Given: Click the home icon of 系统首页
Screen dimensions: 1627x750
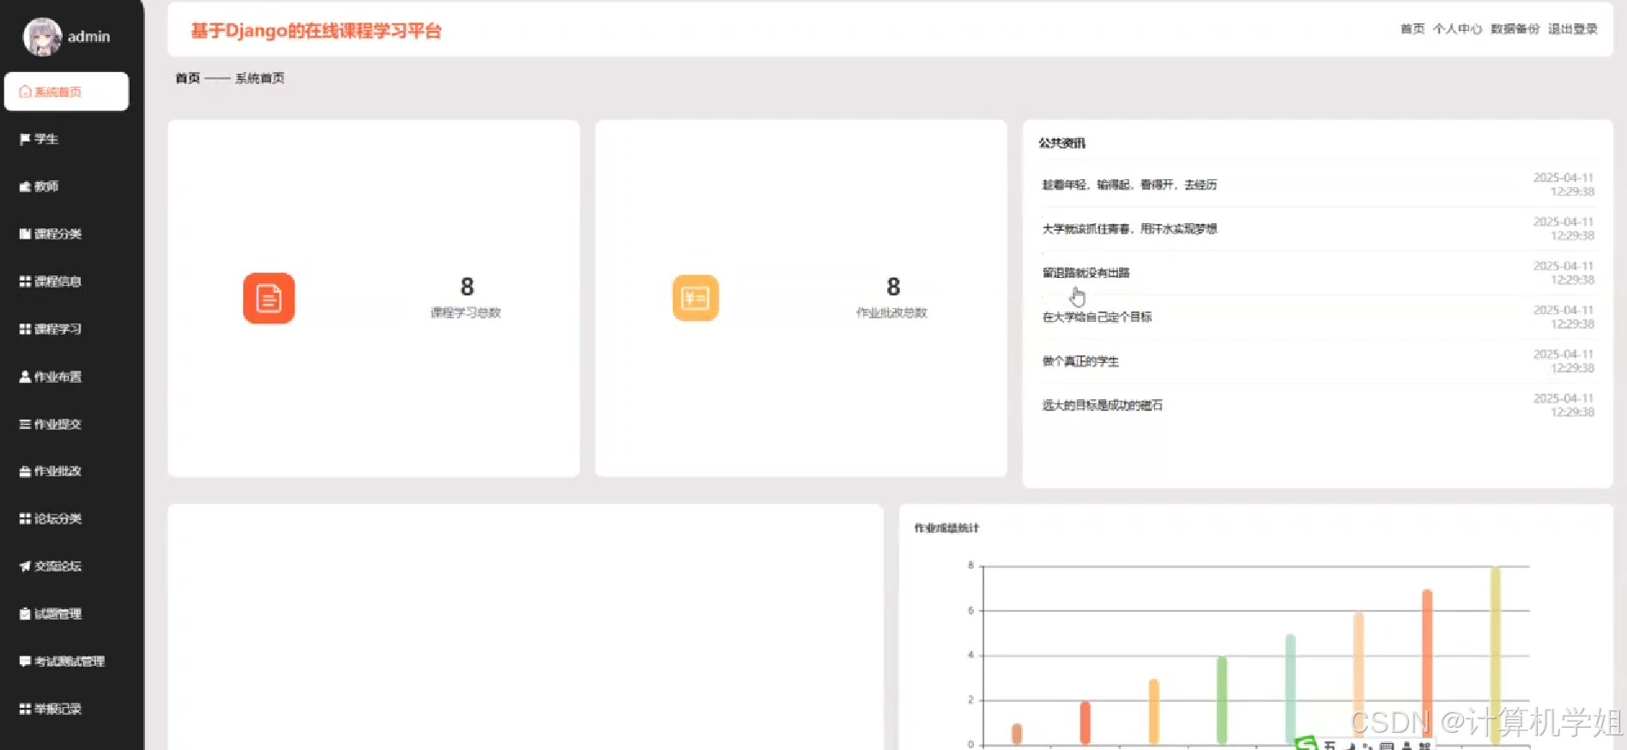Looking at the screenshot, I should (x=25, y=92).
